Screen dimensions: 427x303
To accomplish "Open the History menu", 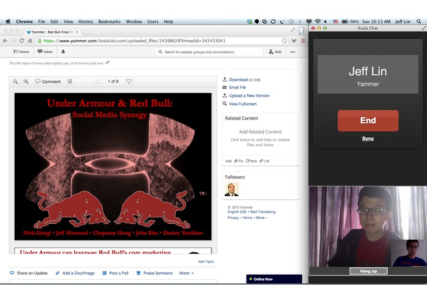I will tap(85, 21).
